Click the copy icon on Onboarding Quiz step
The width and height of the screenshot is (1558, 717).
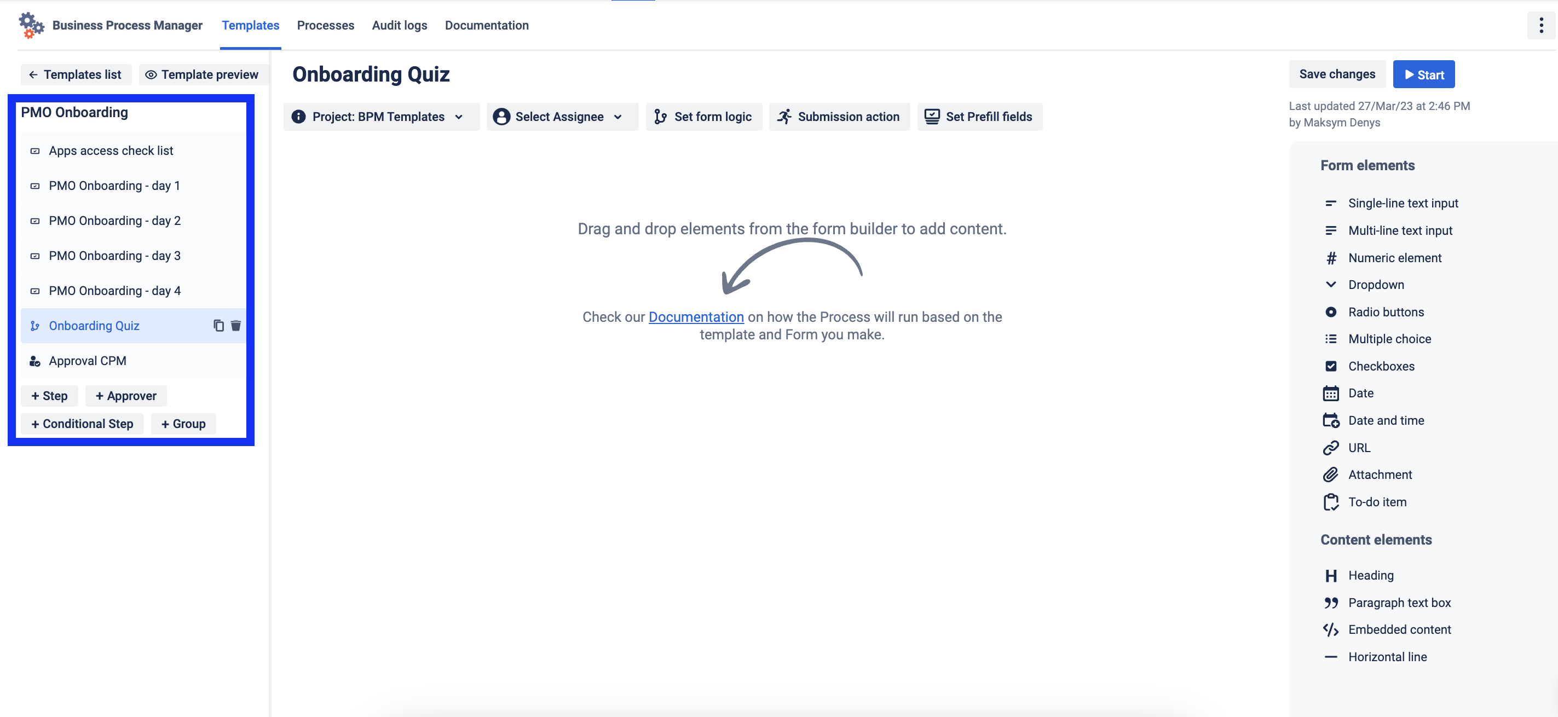[218, 326]
